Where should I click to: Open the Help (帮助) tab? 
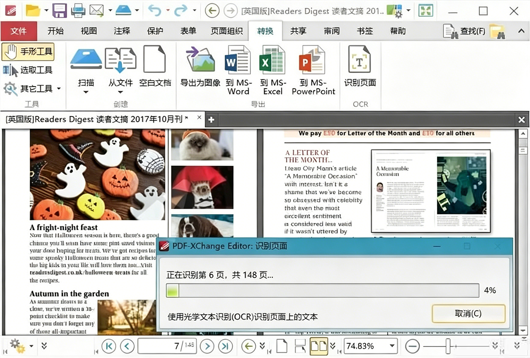(x=398, y=31)
